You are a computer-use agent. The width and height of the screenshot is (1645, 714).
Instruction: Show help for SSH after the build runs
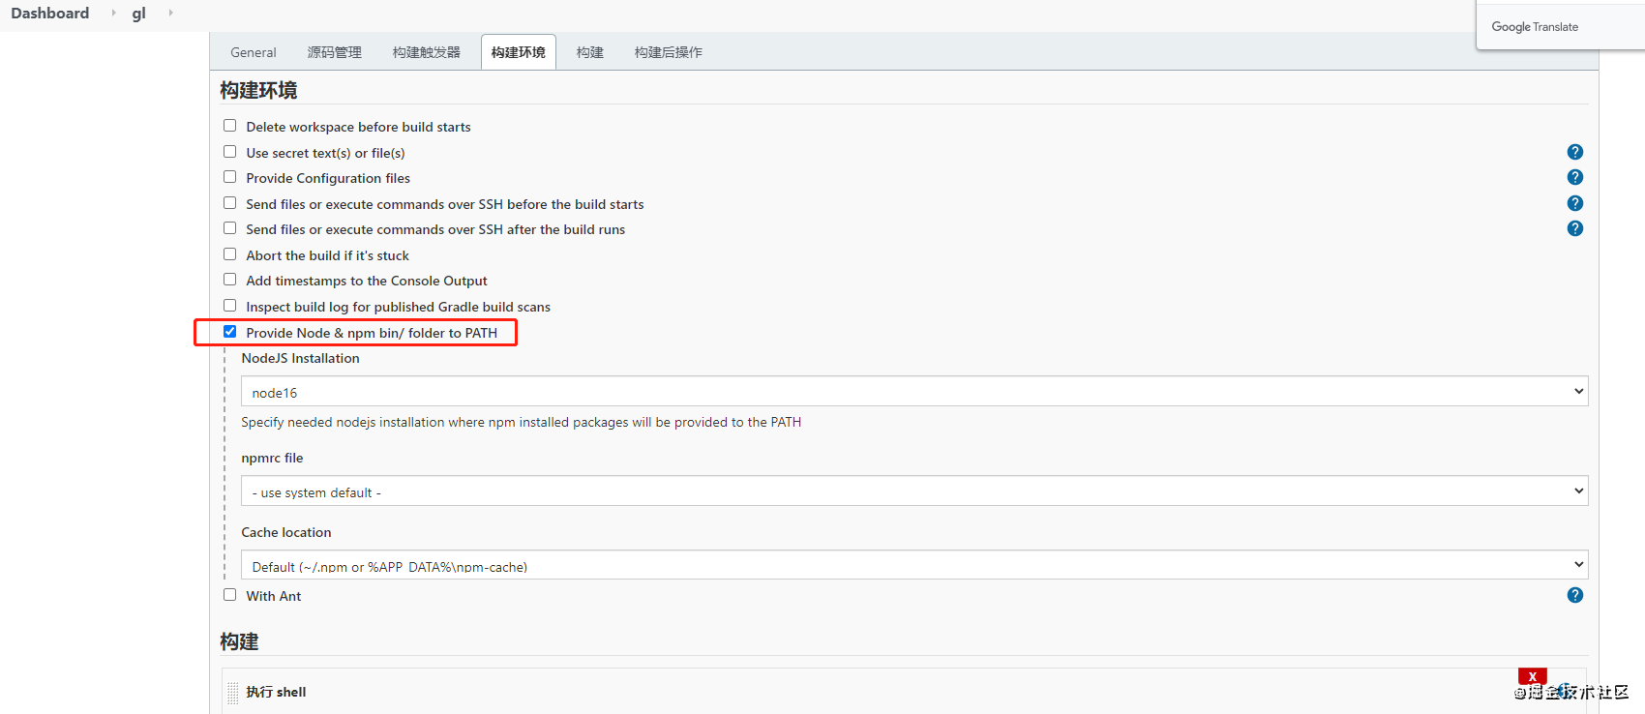click(1574, 228)
